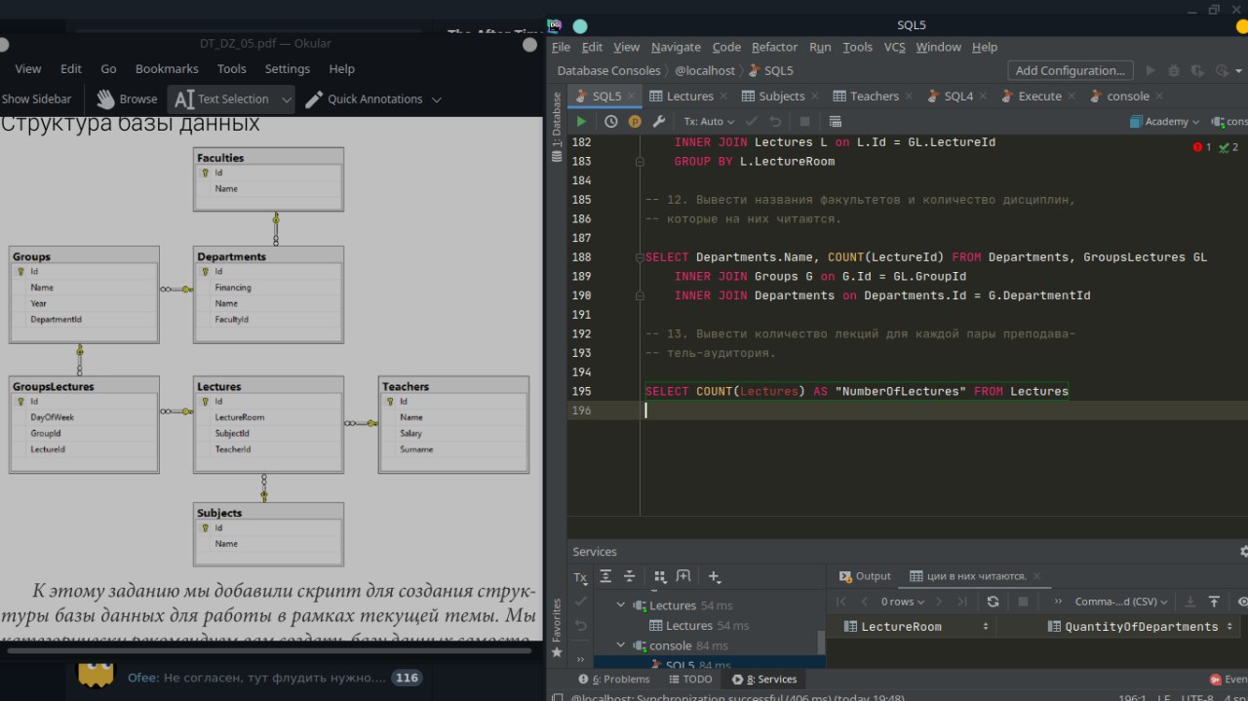Click Add Service plus icon
1248x701 pixels.
pos(715,576)
